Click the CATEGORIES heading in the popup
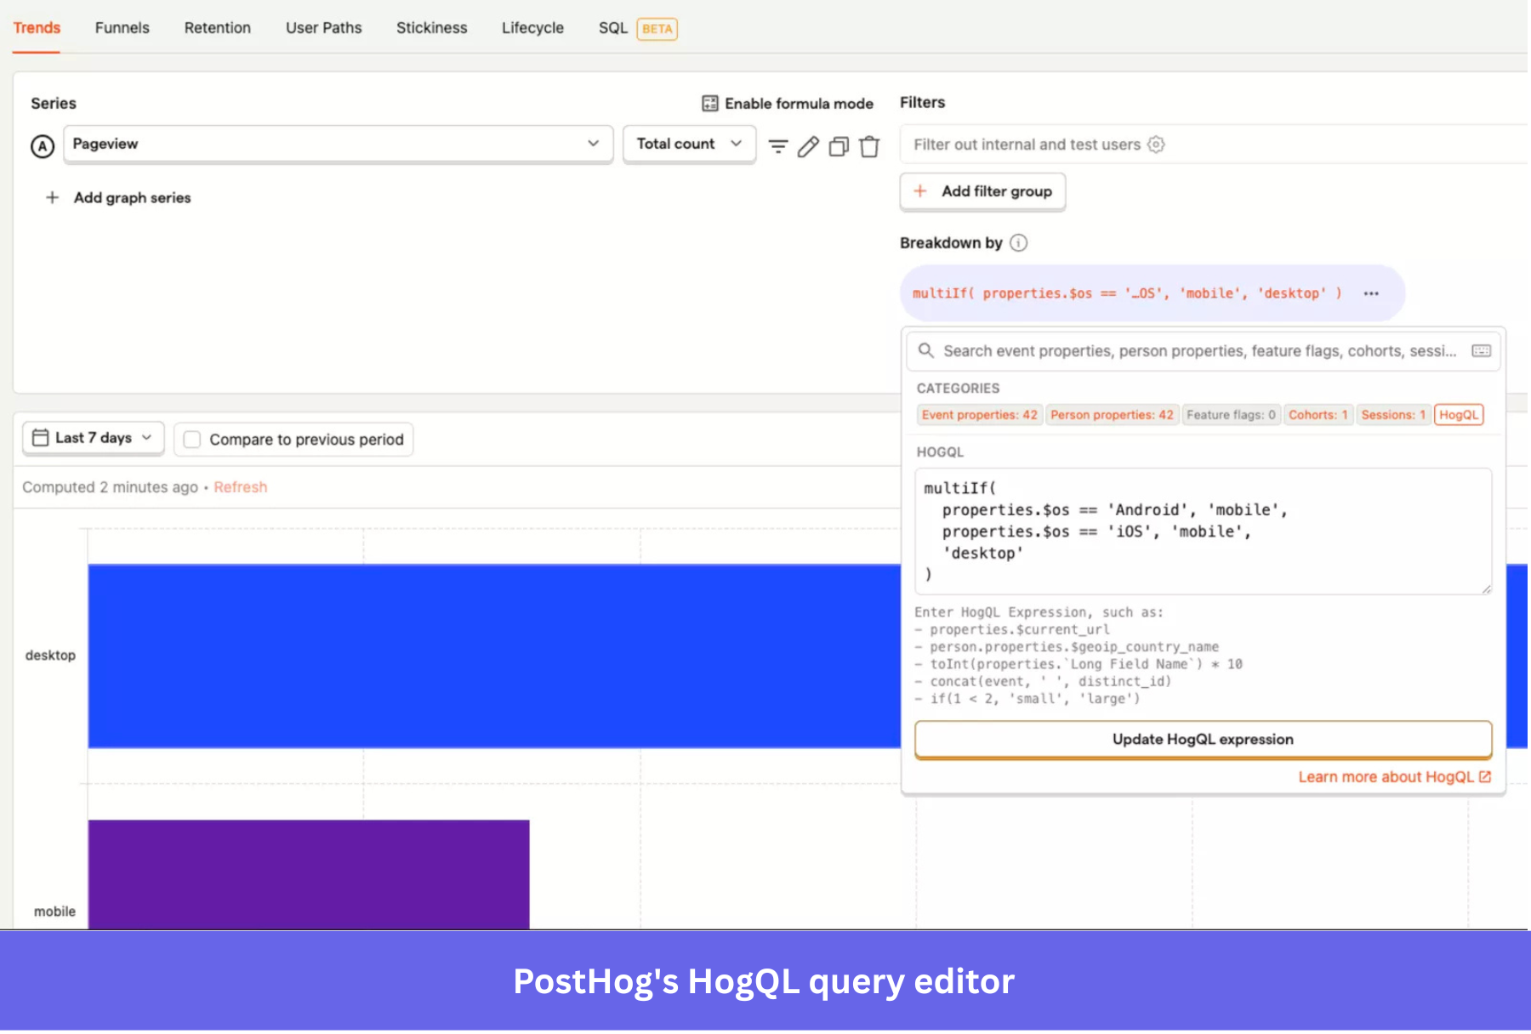 (x=958, y=389)
